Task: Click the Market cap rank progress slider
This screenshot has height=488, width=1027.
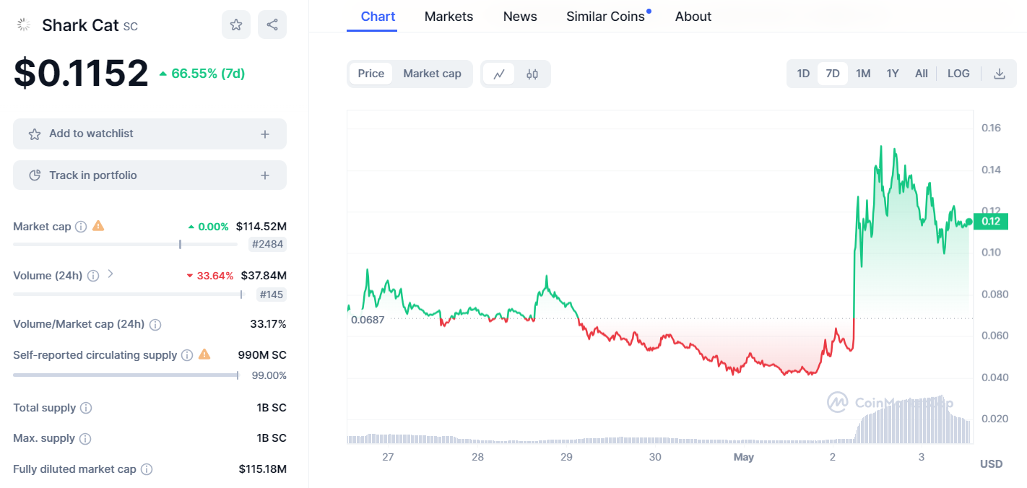Action: (125, 244)
